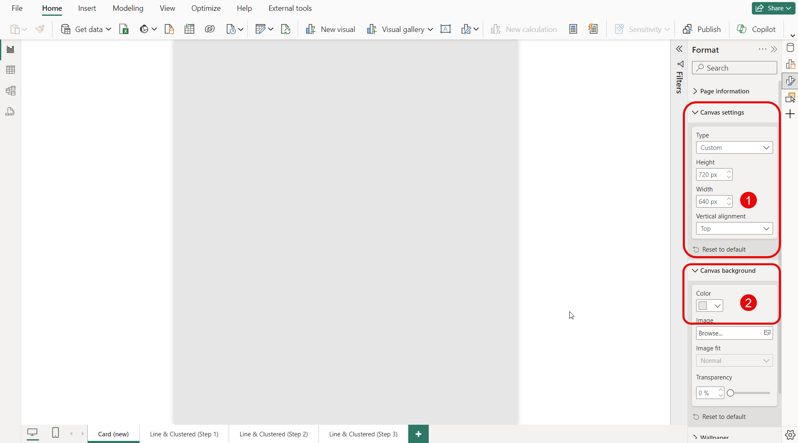This screenshot has width=798, height=443.
Task: Open the Report view icon
Action: (x=10, y=49)
